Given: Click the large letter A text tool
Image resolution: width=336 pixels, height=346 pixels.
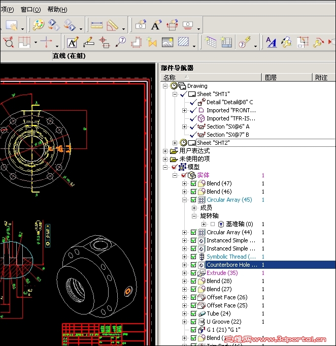Looking at the screenshot, I should (156, 25).
